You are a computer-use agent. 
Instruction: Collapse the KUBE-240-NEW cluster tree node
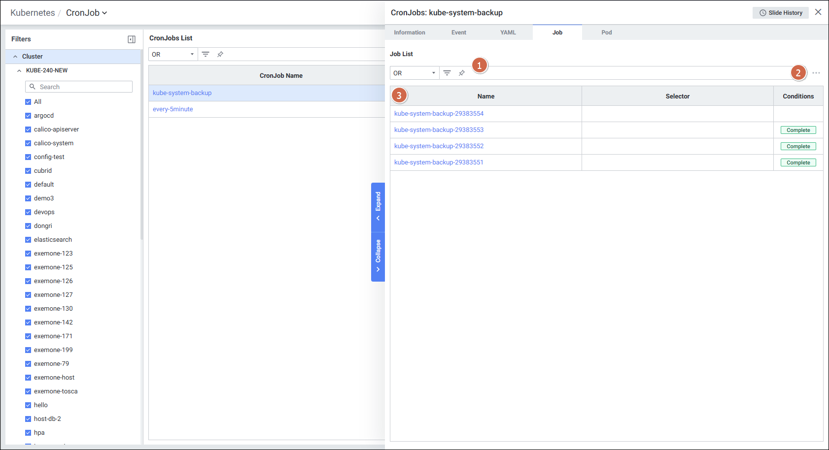point(19,70)
